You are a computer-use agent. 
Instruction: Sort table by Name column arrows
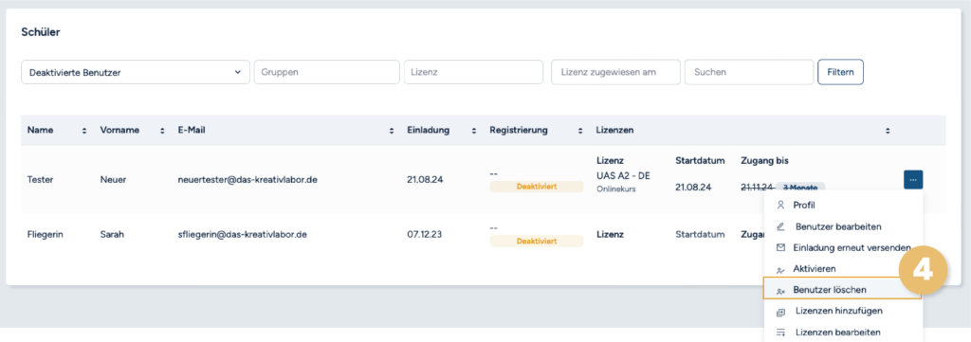pos(84,131)
